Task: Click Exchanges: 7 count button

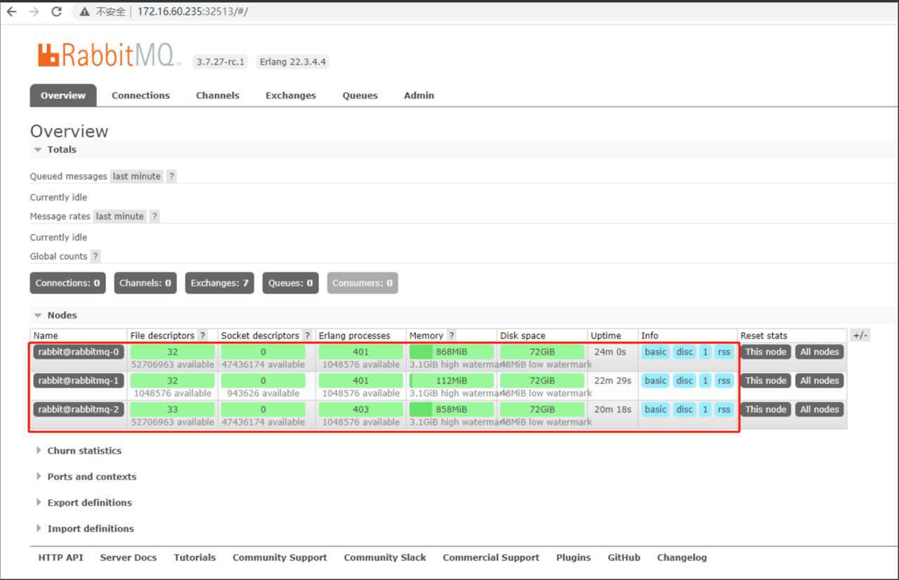Action: click(x=219, y=283)
